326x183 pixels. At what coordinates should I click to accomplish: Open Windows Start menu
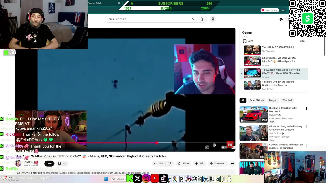coord(106,179)
